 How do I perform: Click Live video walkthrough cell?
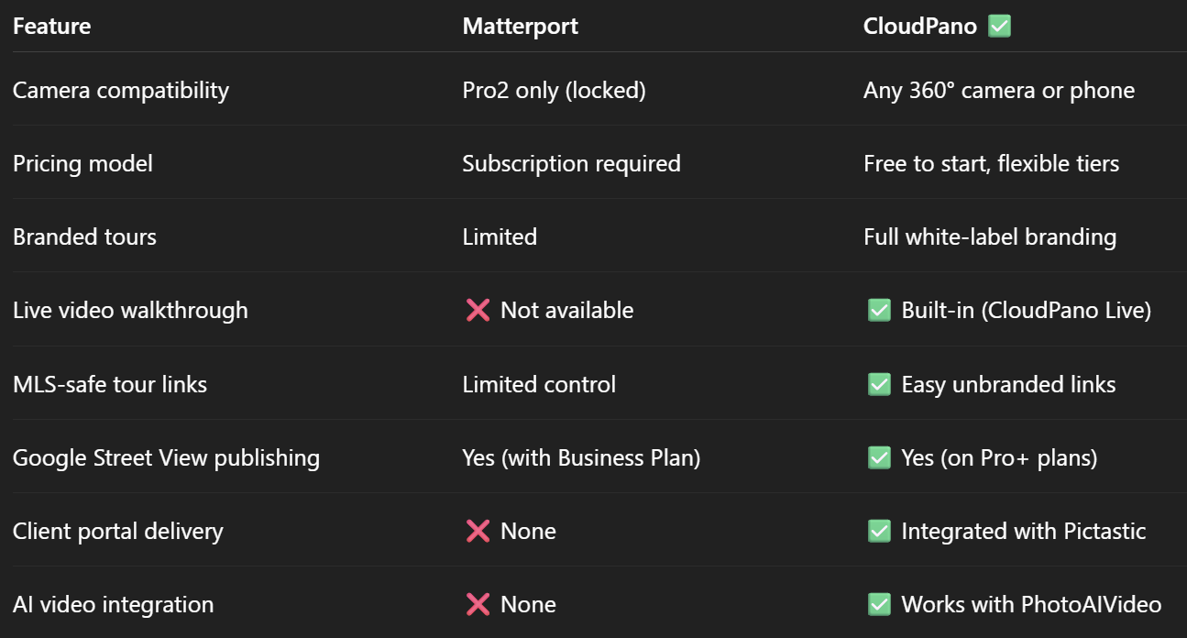[130, 311]
